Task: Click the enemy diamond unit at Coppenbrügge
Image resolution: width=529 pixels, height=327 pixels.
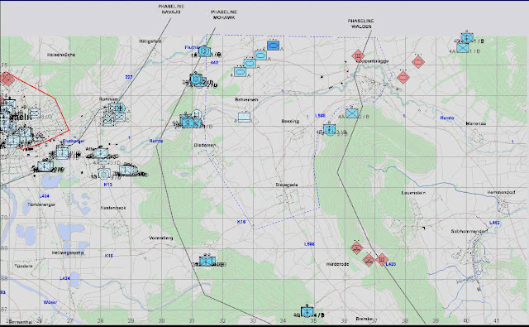Action: tap(358, 55)
